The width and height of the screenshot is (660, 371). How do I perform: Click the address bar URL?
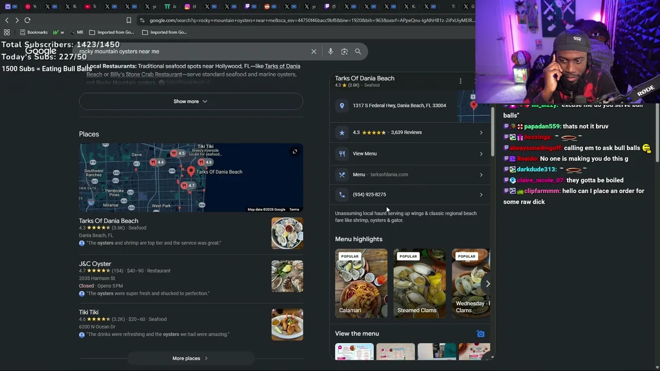point(311,21)
